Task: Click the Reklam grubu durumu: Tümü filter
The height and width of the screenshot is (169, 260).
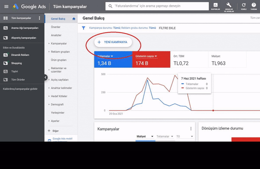Action: click(x=139, y=28)
